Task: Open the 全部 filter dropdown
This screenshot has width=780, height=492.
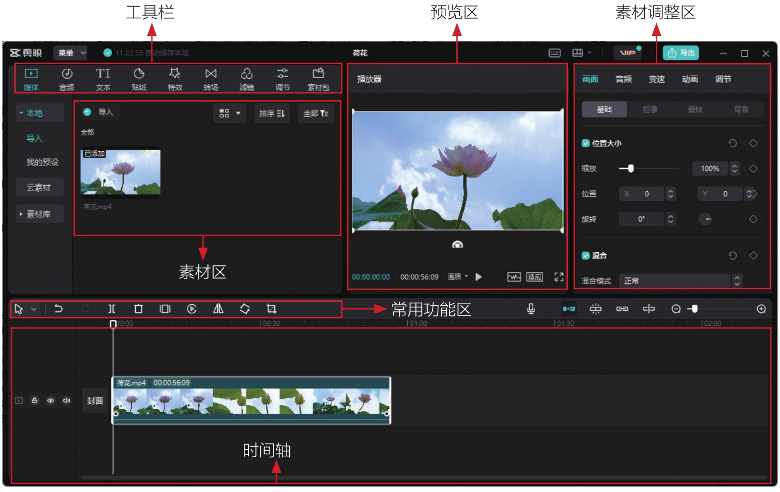Action: [316, 114]
